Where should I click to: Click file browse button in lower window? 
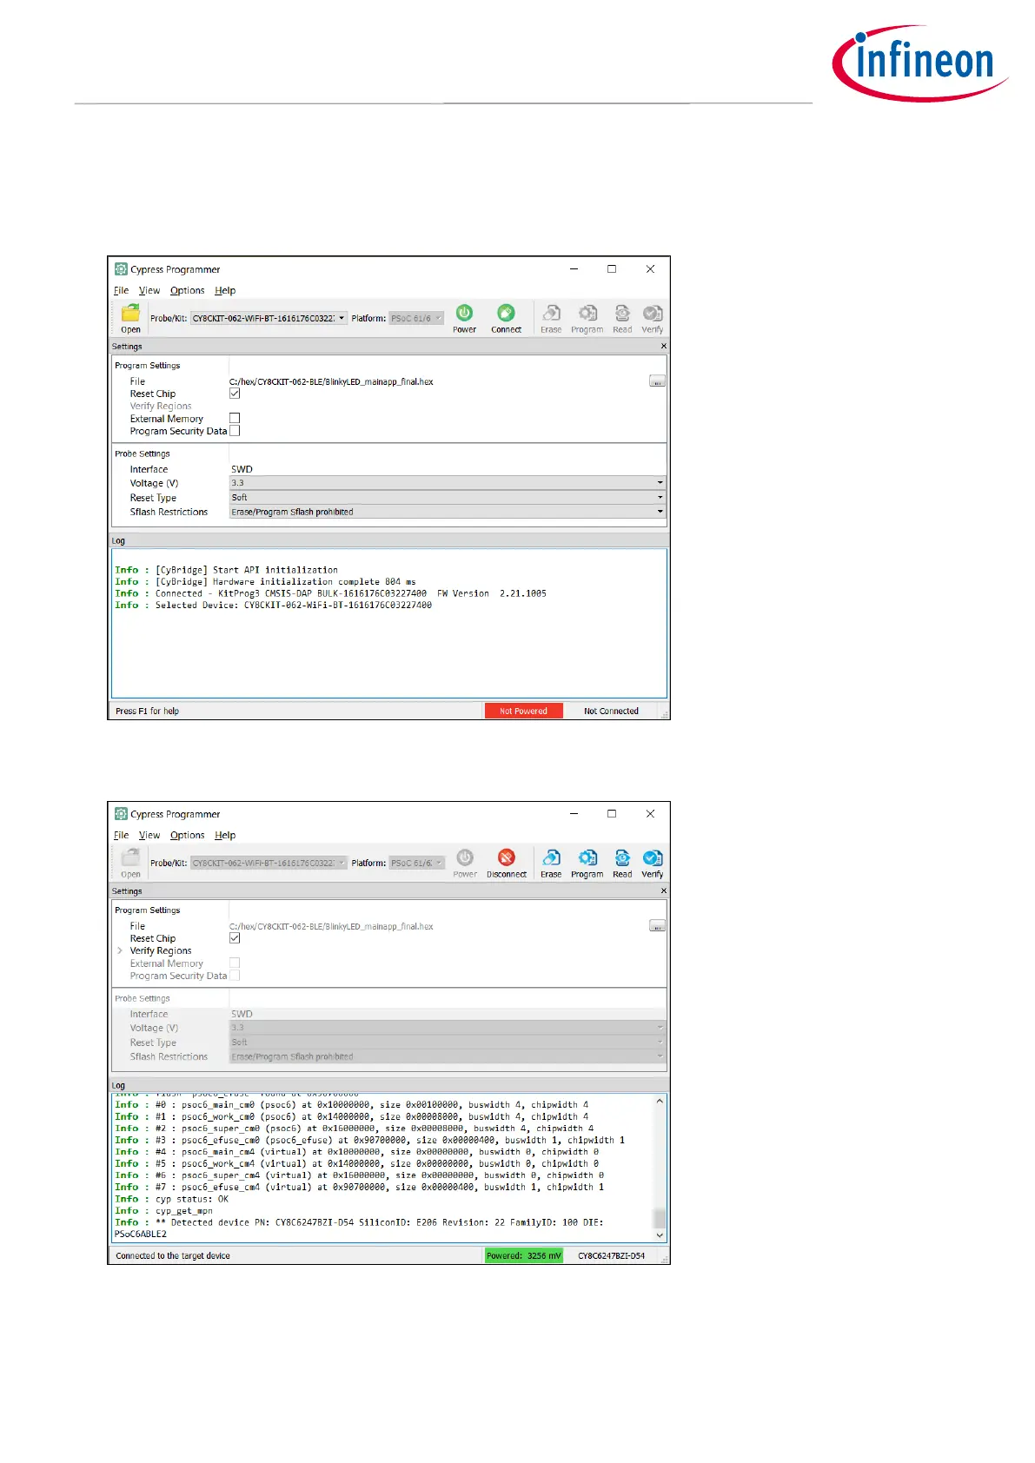click(657, 926)
